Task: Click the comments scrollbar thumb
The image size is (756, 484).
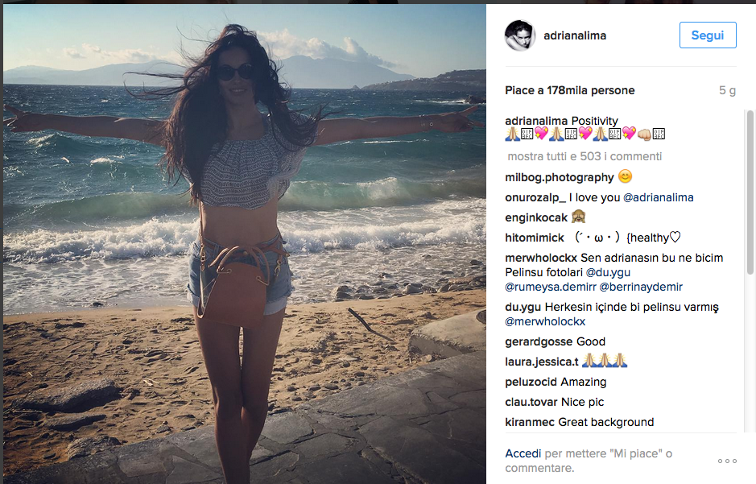Action: pos(750,192)
